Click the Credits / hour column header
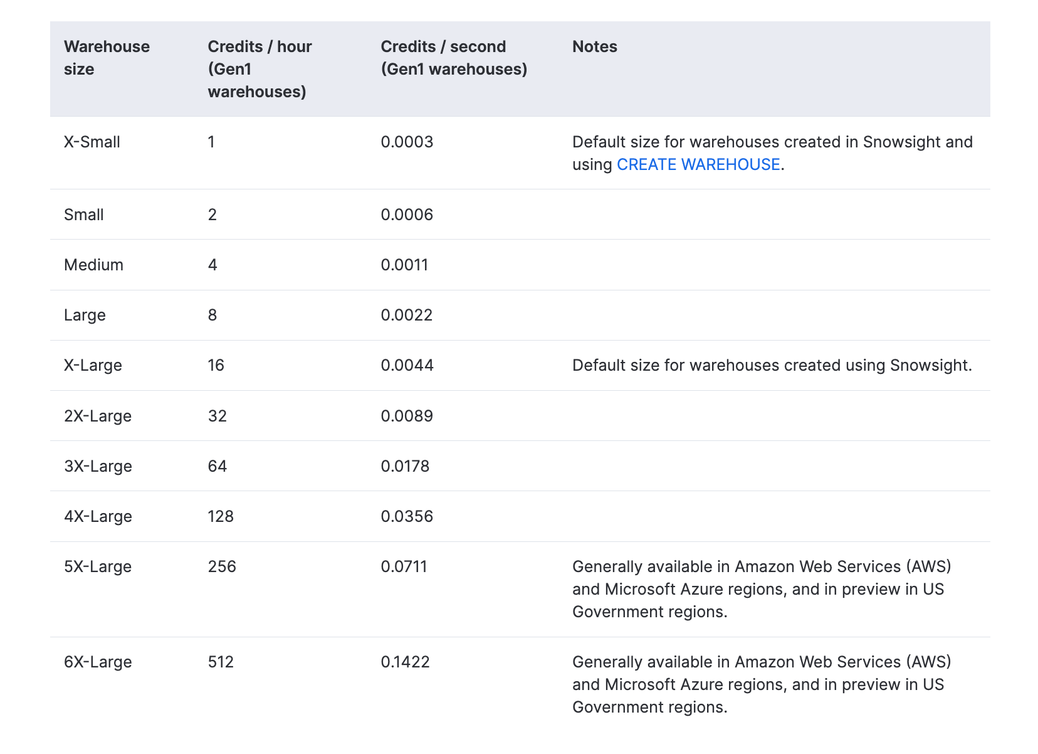The height and width of the screenshot is (754, 1038). [259, 69]
